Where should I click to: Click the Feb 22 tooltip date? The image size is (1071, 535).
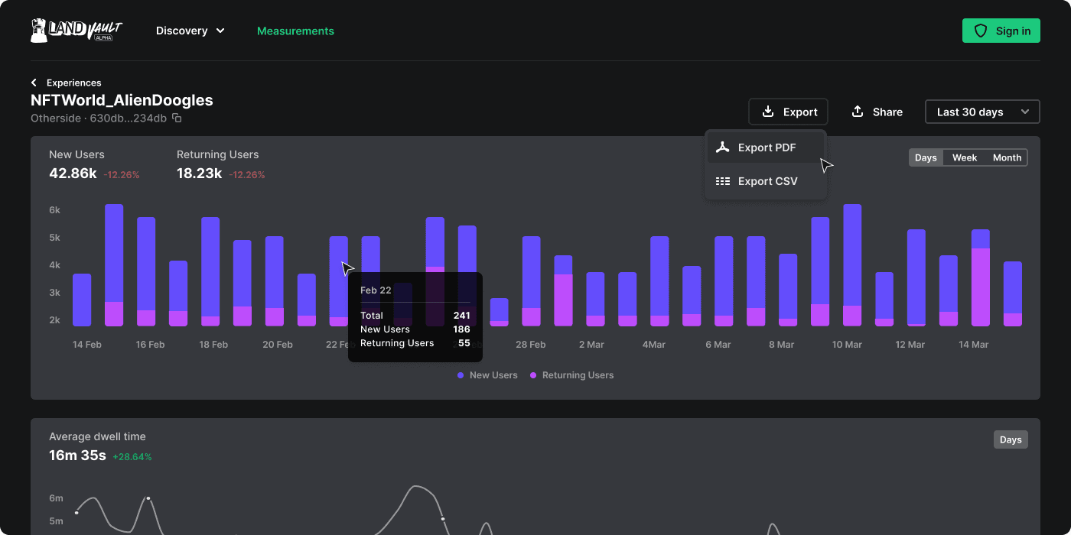[x=376, y=290]
